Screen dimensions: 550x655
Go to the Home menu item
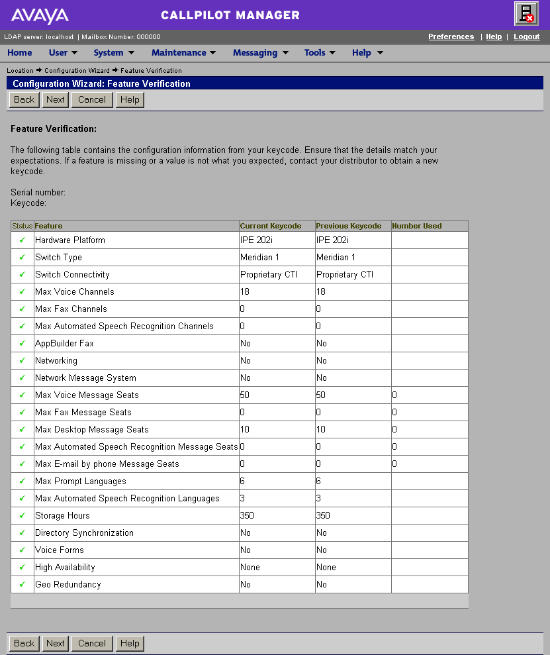coord(20,52)
